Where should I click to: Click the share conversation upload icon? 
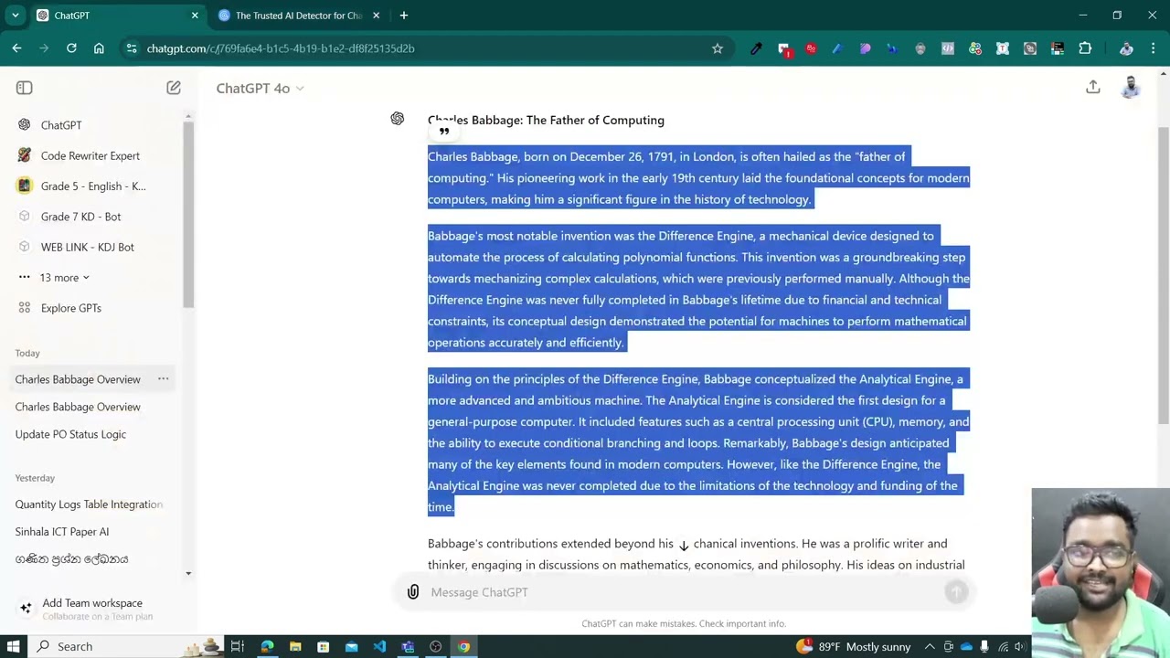click(1093, 87)
